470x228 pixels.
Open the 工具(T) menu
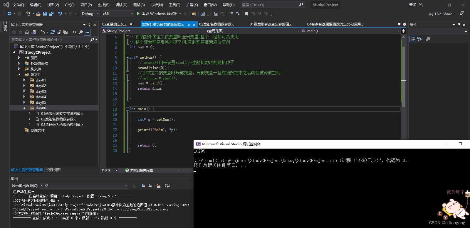[174, 5]
